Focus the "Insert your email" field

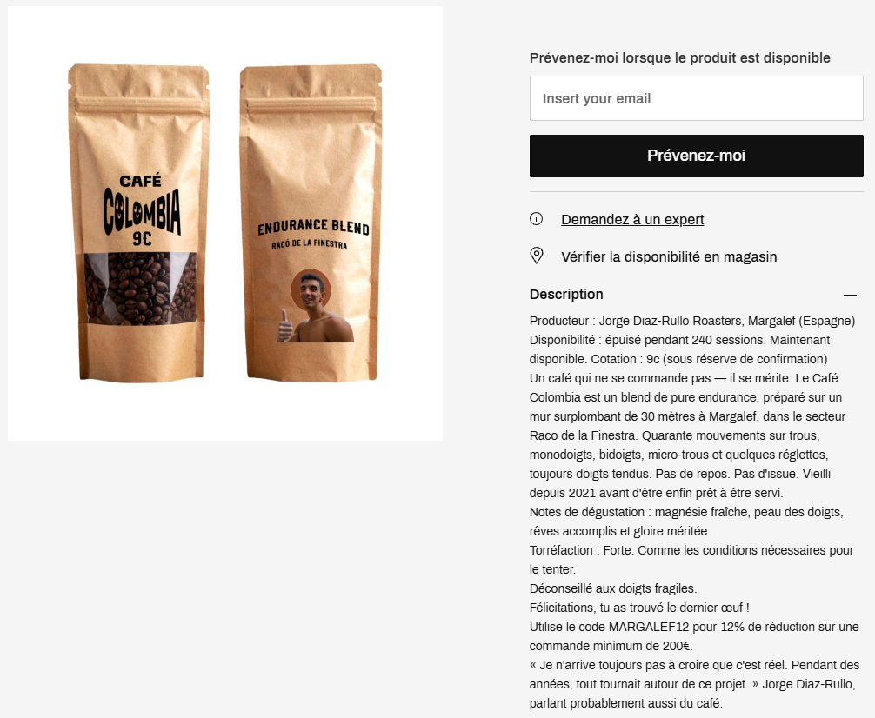point(696,98)
